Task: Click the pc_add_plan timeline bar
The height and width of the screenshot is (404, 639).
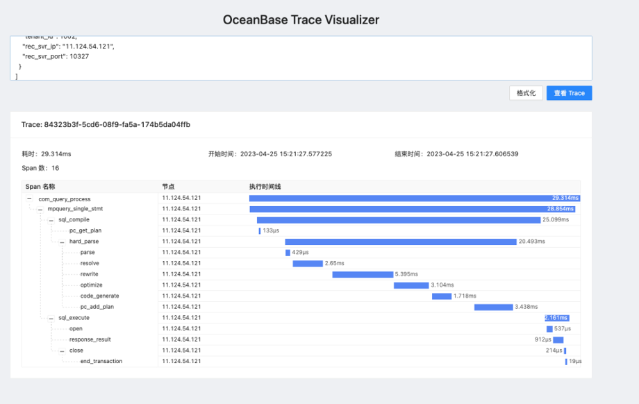Action: click(493, 307)
